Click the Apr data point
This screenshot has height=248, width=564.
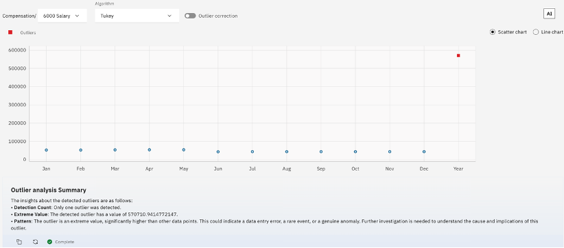pyautogui.click(x=150, y=149)
